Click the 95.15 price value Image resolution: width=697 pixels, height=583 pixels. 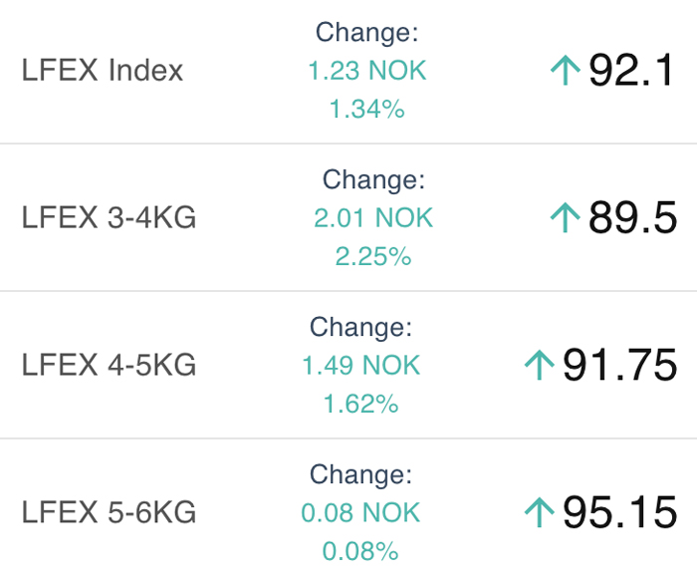pyautogui.click(x=620, y=512)
